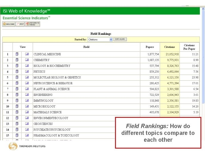Select the GEOSCIENCES field name
Image resolution: width=205 pixels, height=154 pixels.
click(43, 124)
